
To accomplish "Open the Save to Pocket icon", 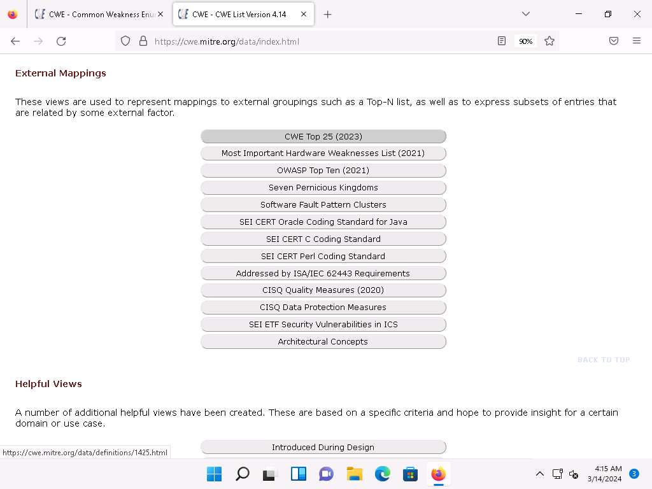I will click(x=614, y=41).
